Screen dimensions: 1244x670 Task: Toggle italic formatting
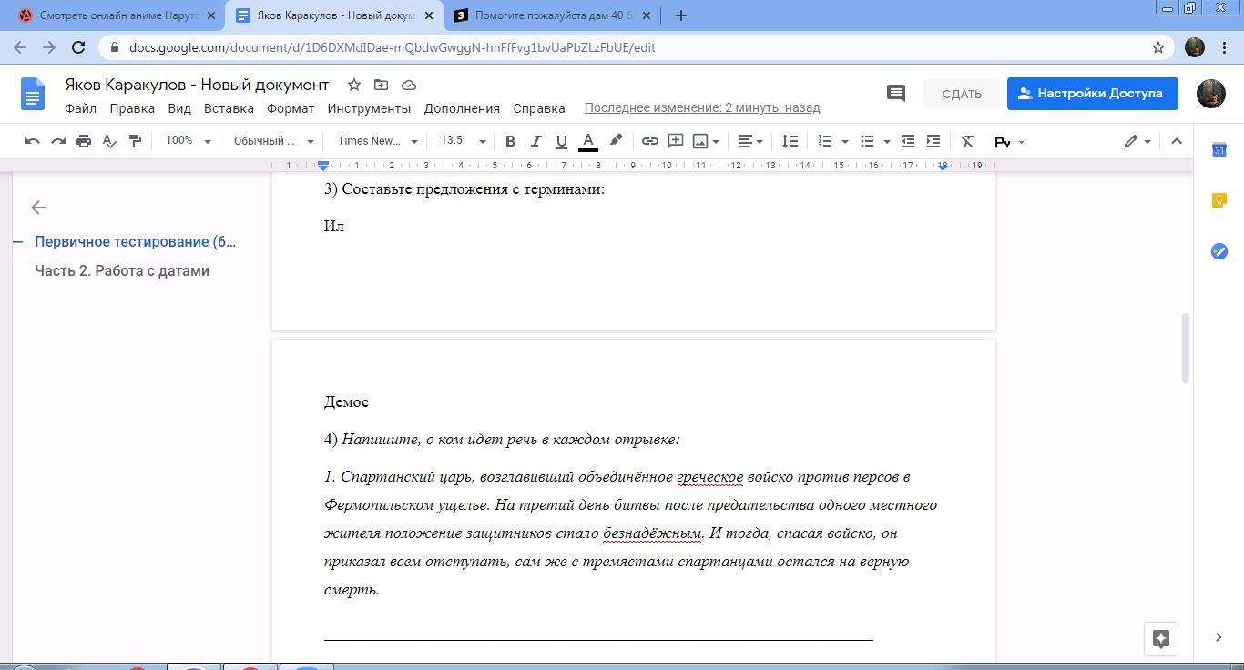tap(535, 141)
